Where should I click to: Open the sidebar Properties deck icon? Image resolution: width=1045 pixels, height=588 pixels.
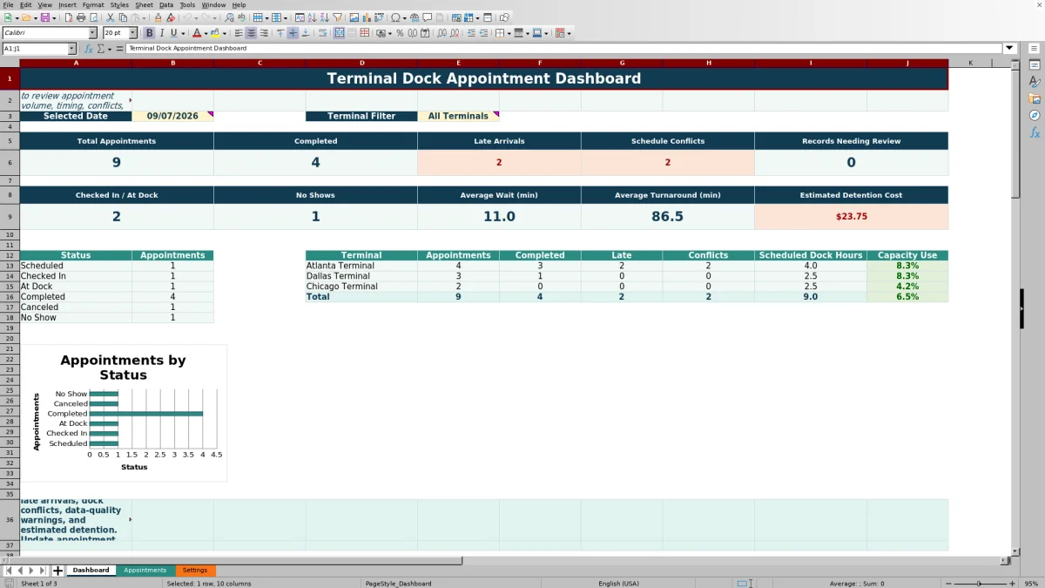click(x=1035, y=64)
